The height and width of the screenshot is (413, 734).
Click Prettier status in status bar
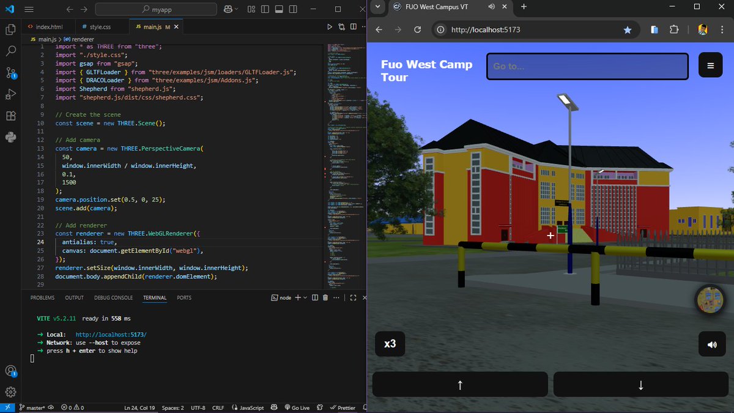[342, 407]
